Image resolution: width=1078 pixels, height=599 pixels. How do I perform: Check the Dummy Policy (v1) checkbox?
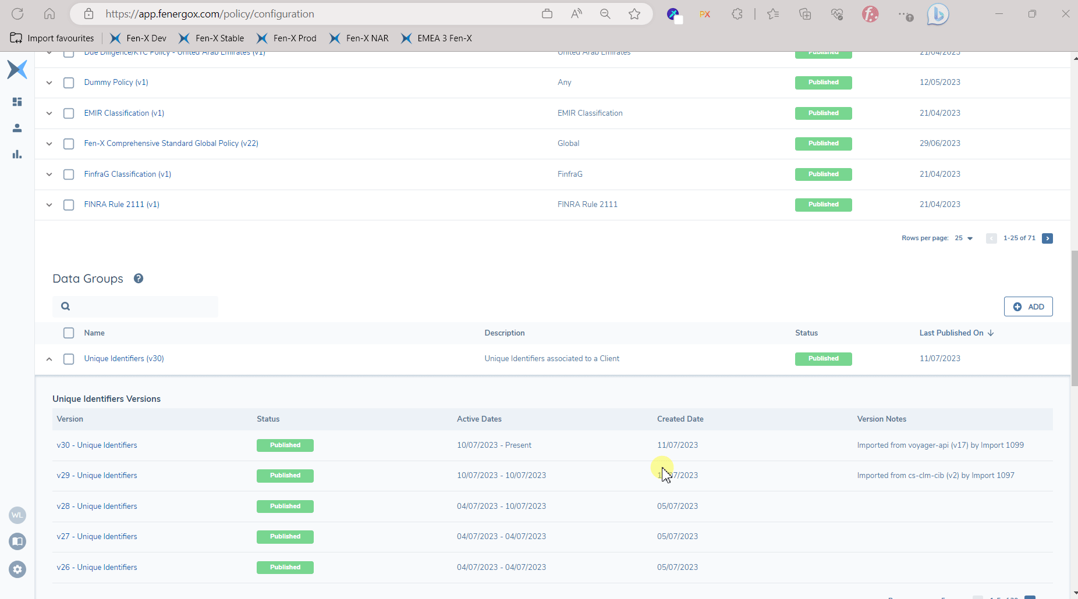69,83
